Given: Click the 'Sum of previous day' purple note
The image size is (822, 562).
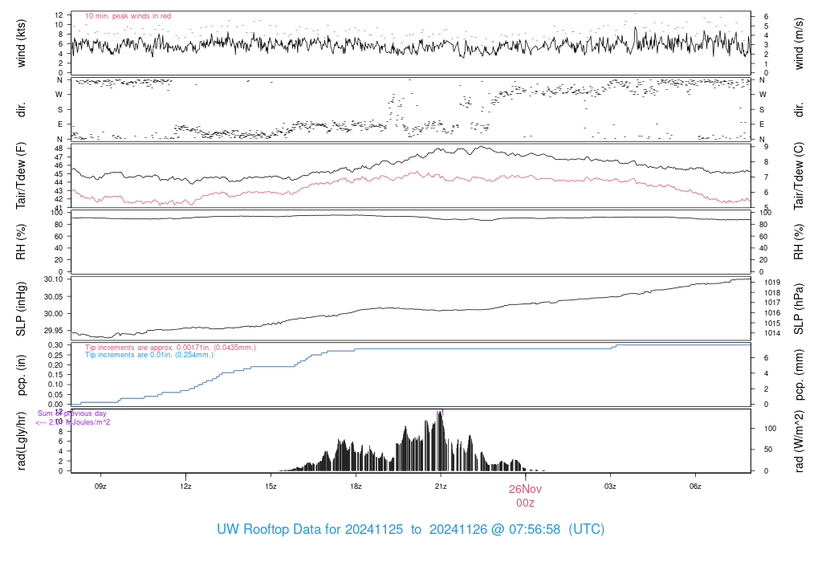Looking at the screenshot, I should 71,413.
